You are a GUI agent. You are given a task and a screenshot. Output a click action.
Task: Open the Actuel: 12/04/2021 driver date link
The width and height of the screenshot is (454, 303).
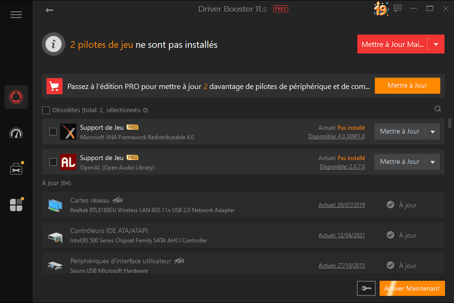342,235
